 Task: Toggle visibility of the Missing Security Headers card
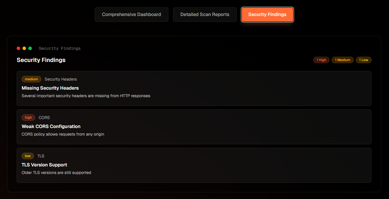(x=194, y=88)
